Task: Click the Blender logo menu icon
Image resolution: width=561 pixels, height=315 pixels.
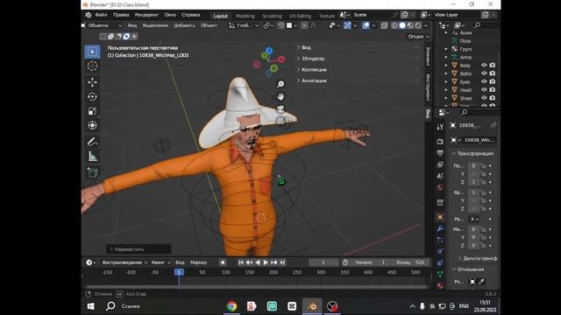Action: click(x=88, y=15)
